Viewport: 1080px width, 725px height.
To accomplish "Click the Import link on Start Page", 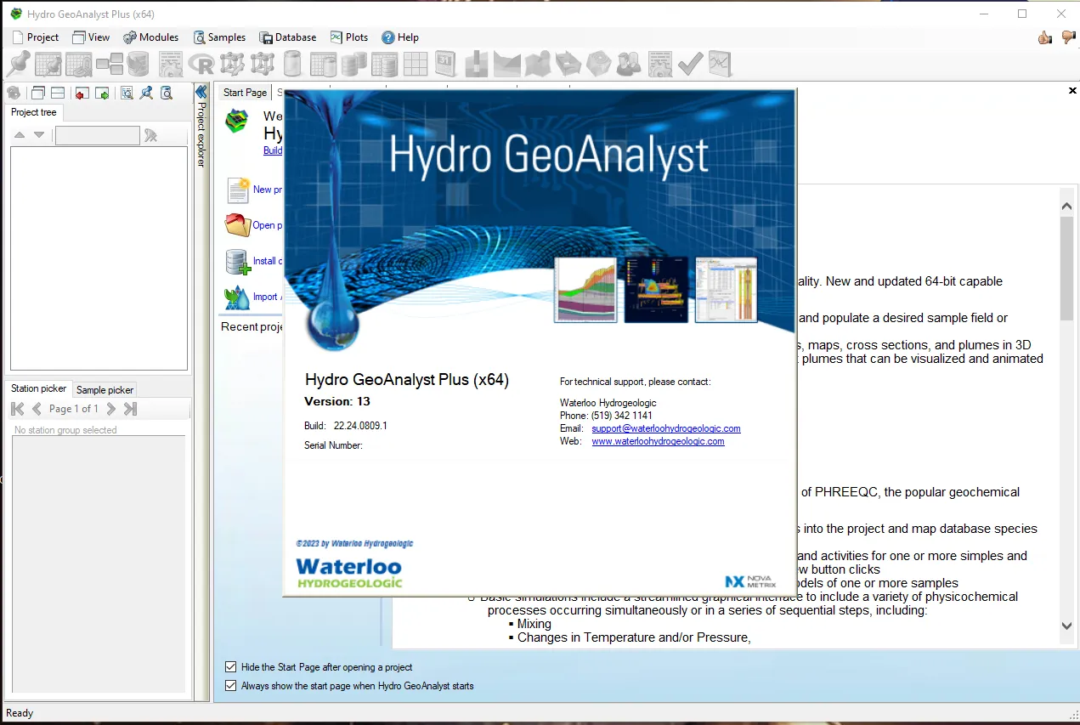I will (268, 297).
